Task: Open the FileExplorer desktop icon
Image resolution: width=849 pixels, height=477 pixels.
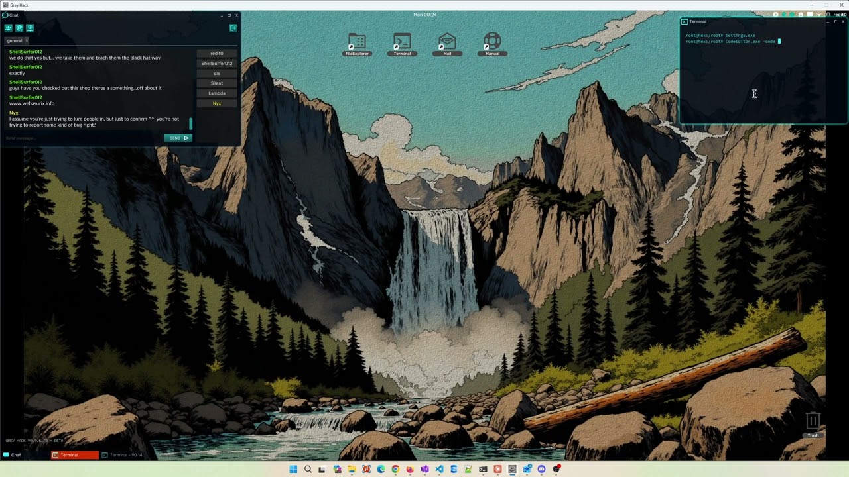Action: pos(357,44)
